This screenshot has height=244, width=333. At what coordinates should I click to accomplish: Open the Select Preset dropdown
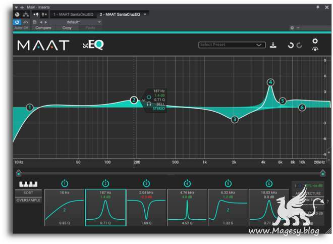click(232, 45)
